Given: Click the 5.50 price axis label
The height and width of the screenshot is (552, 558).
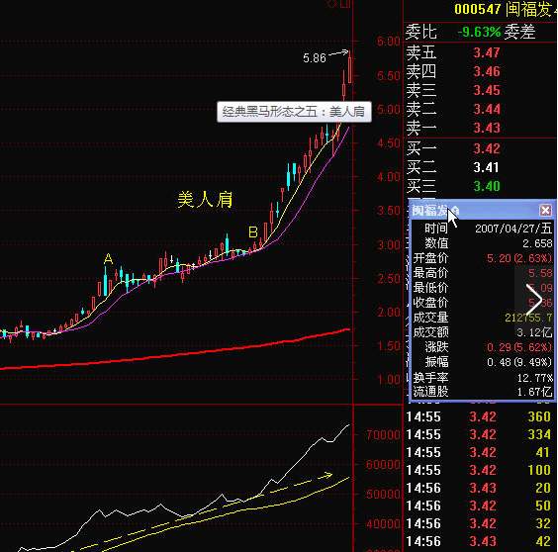Looking at the screenshot, I should pos(388,76).
